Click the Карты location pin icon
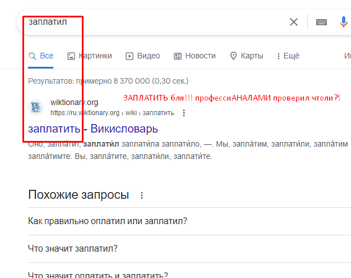This screenshot has height=278, width=351. (233, 56)
